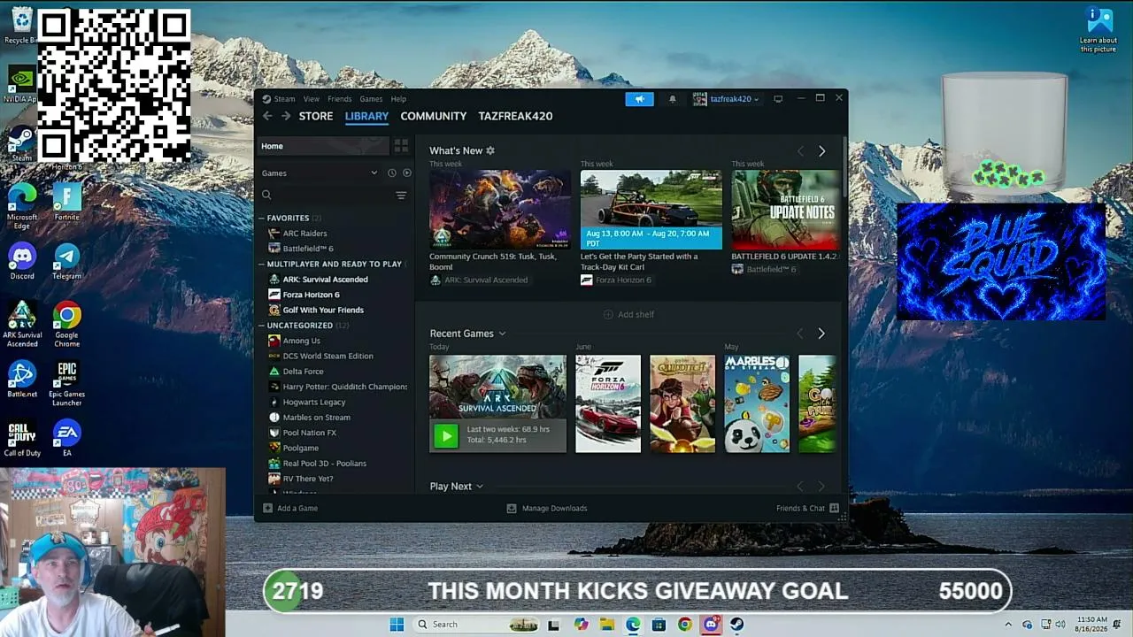Open Battle.net desktop shortcut

tap(22, 379)
